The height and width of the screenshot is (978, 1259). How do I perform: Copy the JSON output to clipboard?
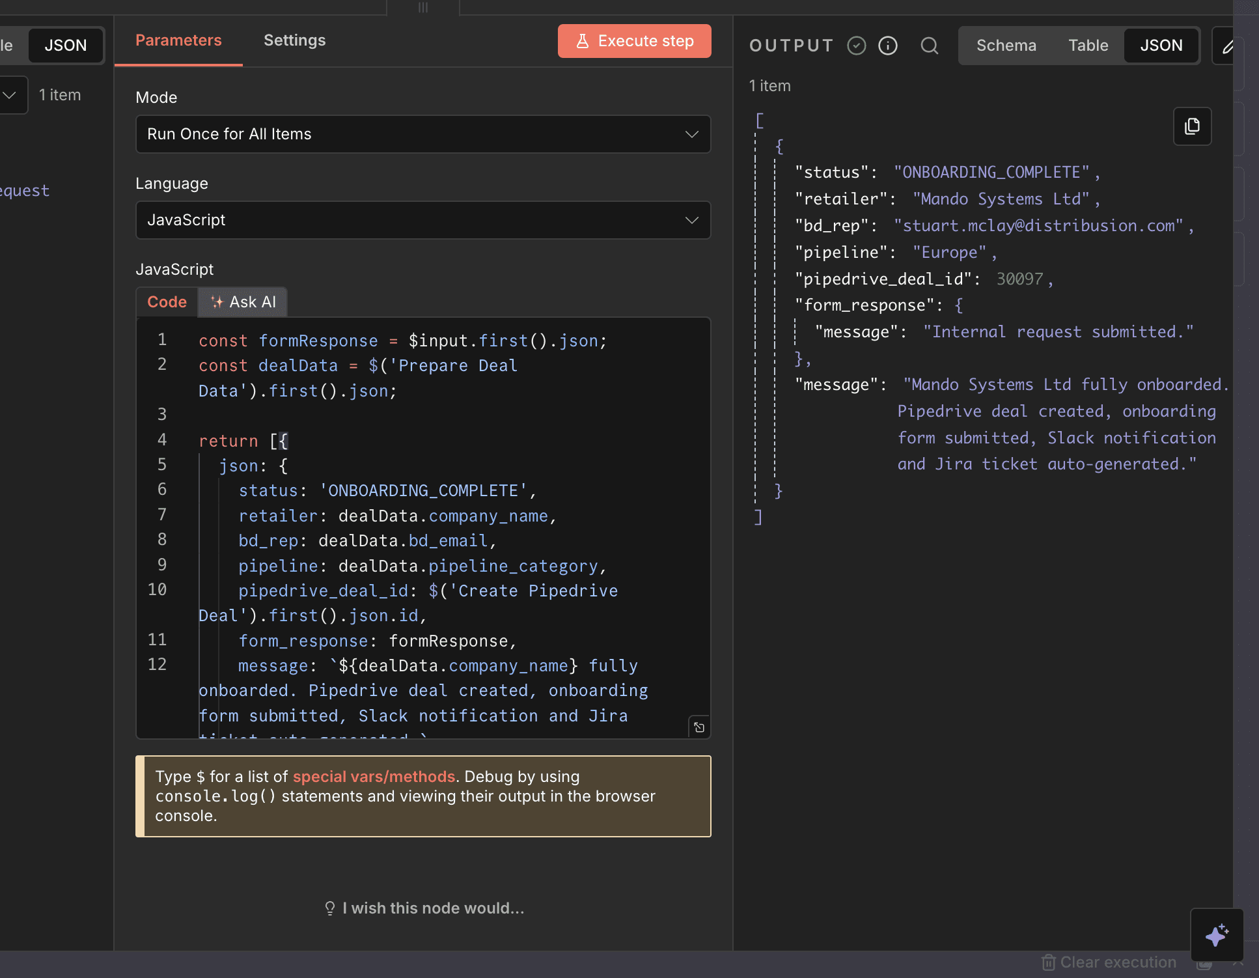(x=1192, y=126)
